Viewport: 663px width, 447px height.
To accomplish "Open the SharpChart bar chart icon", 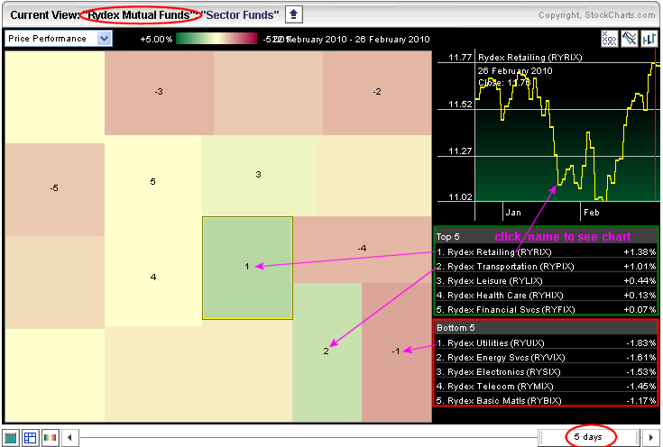I will tap(649, 39).
